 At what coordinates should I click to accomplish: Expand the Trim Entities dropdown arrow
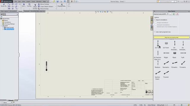point(24,9)
